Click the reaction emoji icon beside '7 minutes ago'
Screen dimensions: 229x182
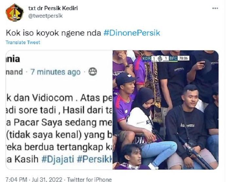coord(93,72)
